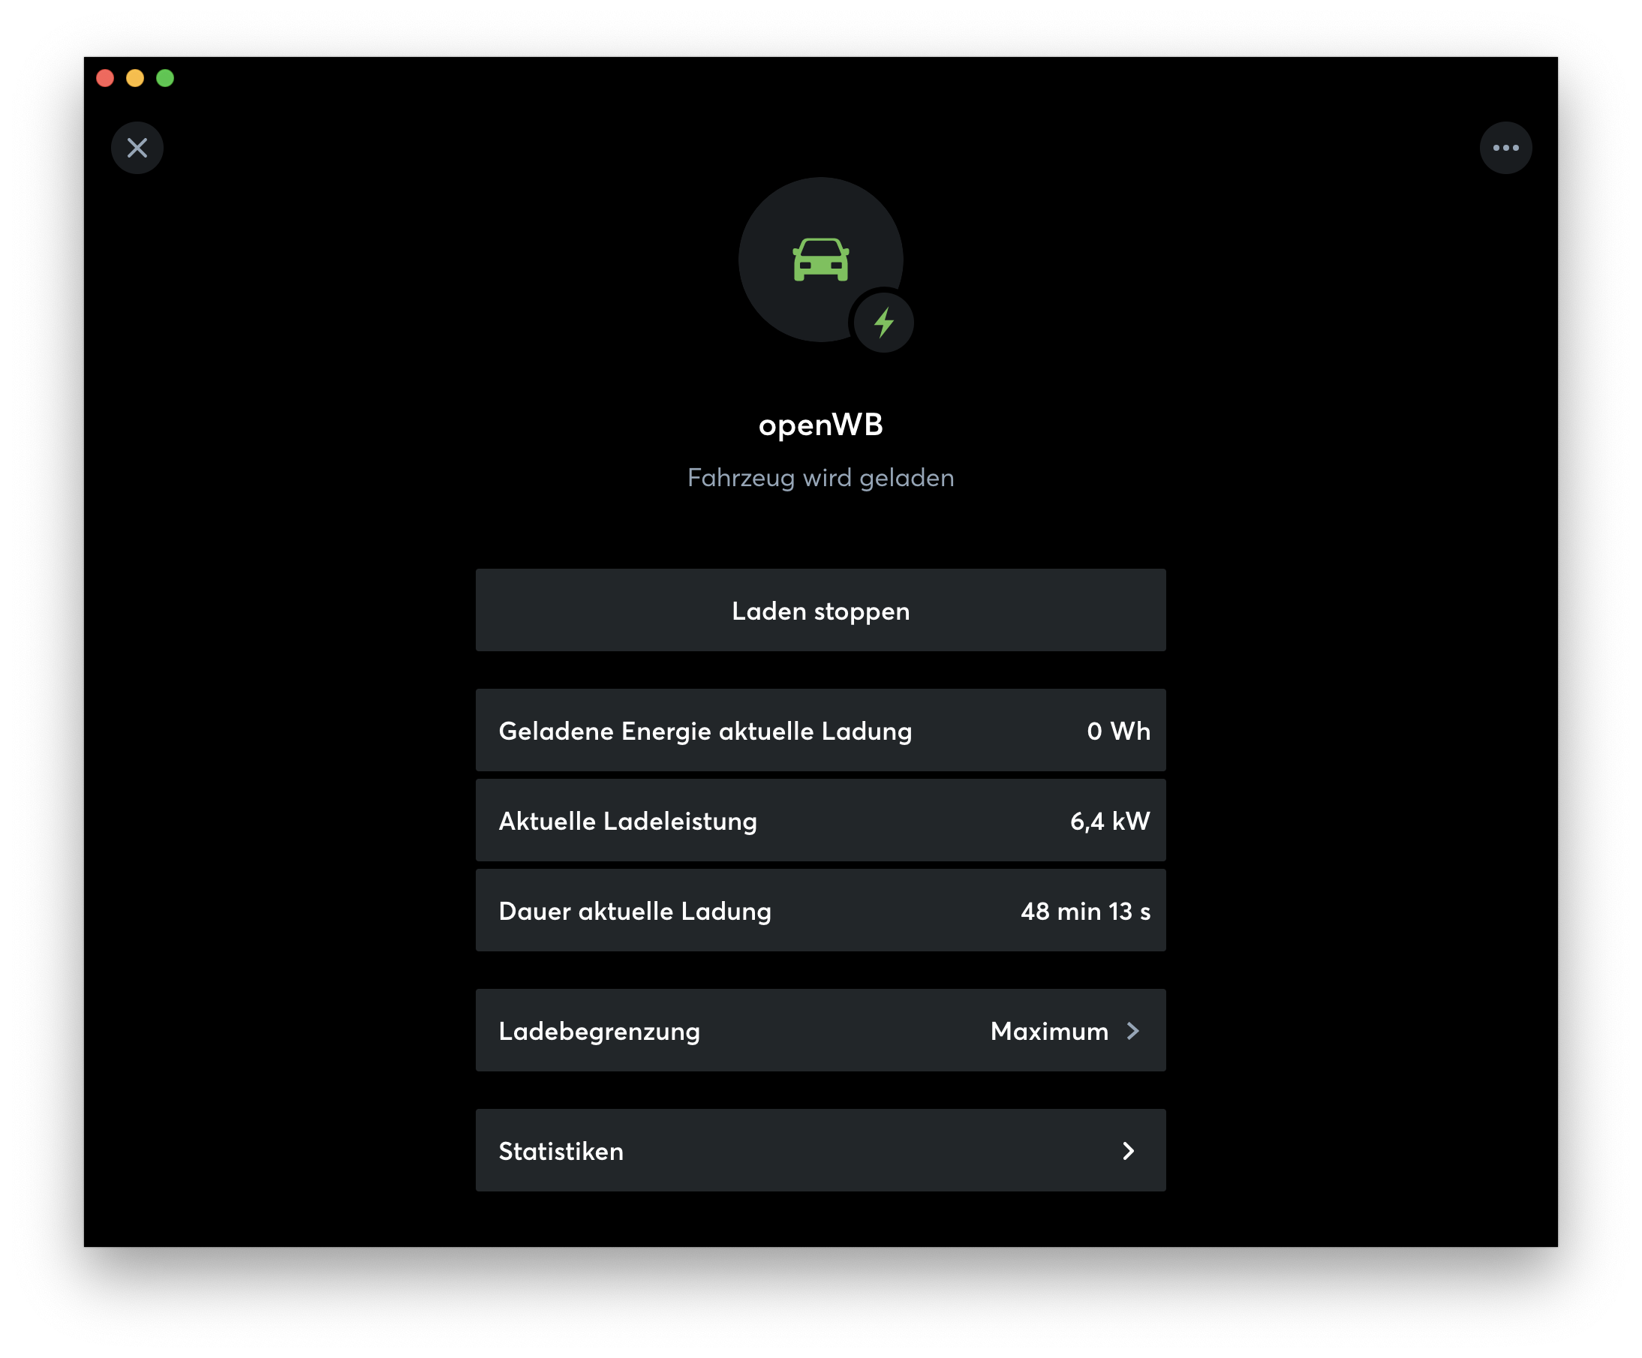
Task: Click the 6,4 kW power value
Action: [x=1109, y=821]
